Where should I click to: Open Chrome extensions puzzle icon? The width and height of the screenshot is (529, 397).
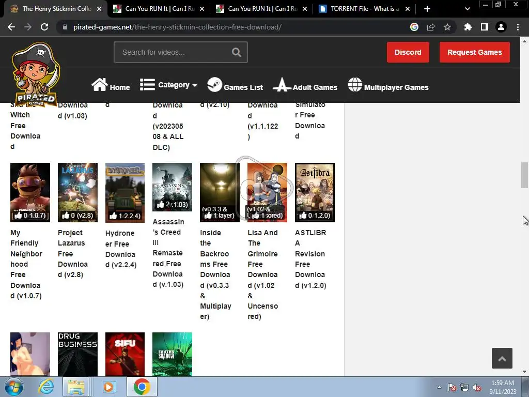[468, 27]
